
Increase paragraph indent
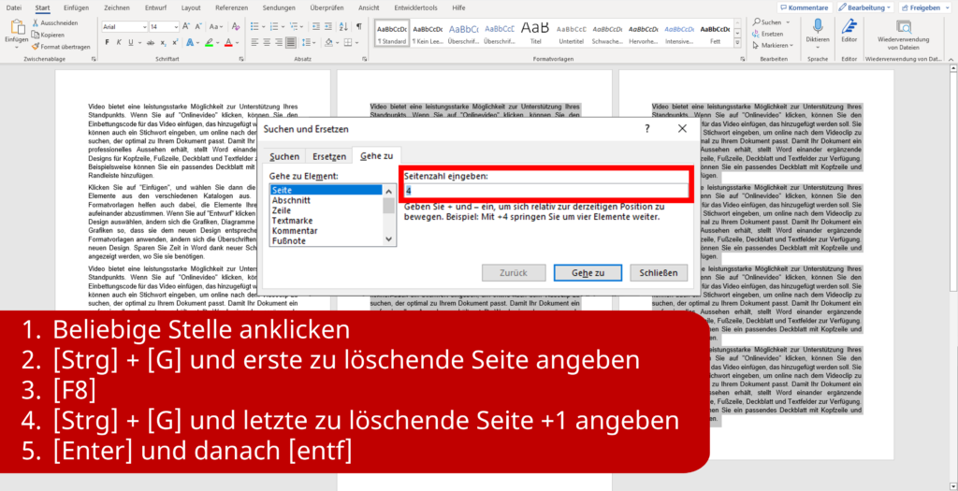(x=328, y=26)
